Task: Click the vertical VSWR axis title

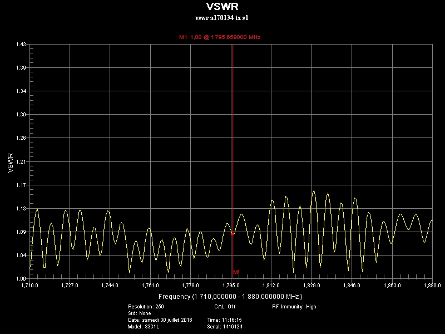Action: pos(11,163)
